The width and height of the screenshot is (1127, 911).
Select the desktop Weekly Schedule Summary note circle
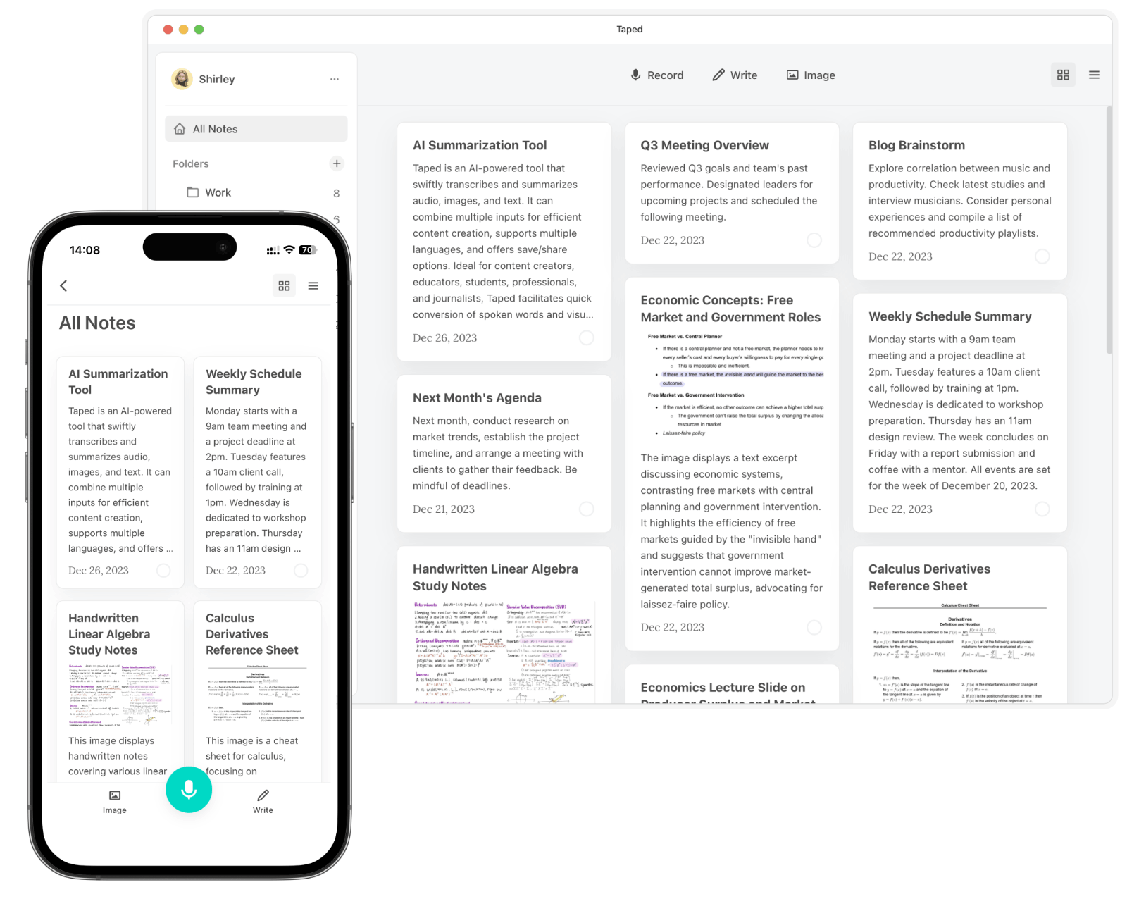point(1042,509)
